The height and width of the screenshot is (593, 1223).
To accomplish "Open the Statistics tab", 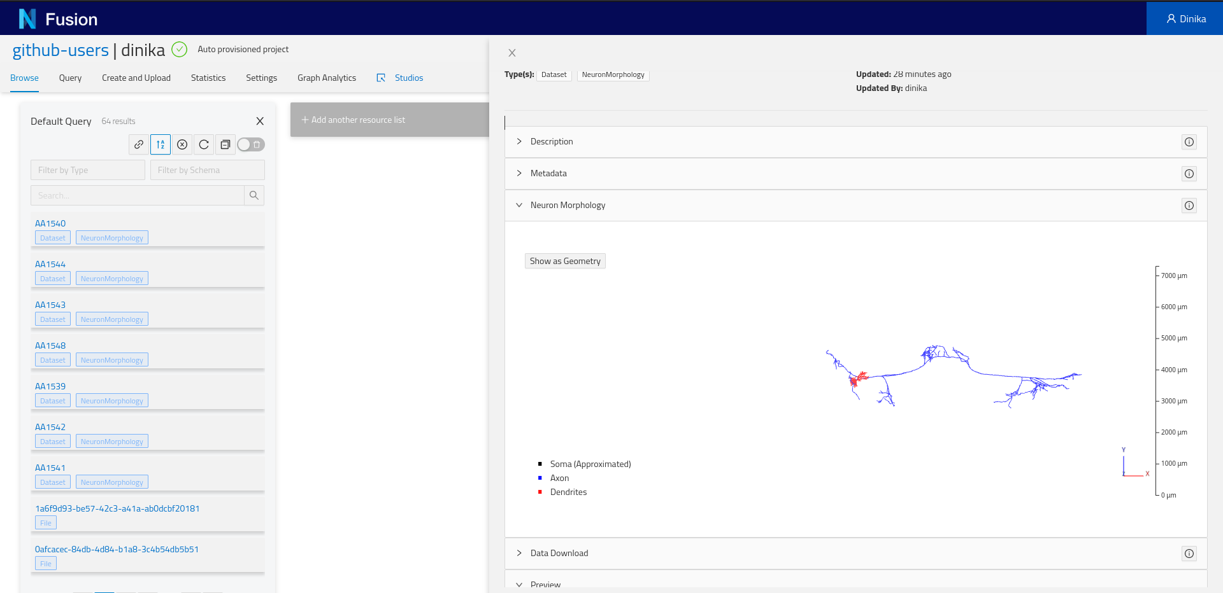I will [208, 78].
